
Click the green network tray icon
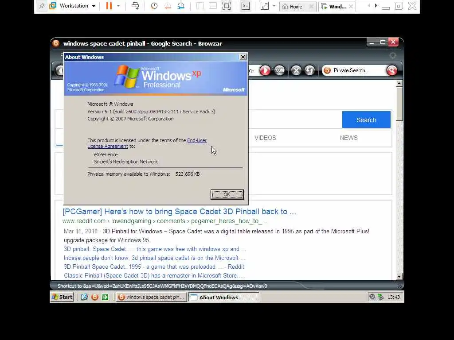pos(381,297)
